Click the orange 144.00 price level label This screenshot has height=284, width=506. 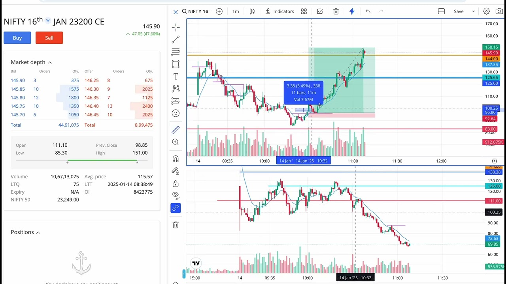tap(491, 59)
